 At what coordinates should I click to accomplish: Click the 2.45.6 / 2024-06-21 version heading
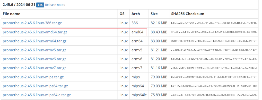tap(19, 5)
